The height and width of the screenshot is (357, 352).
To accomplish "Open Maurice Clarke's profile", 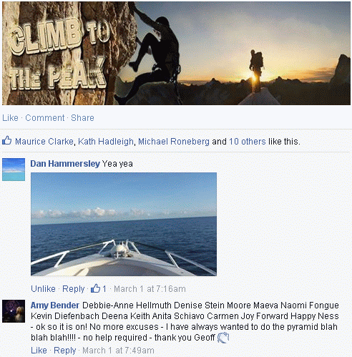I will [x=44, y=142].
